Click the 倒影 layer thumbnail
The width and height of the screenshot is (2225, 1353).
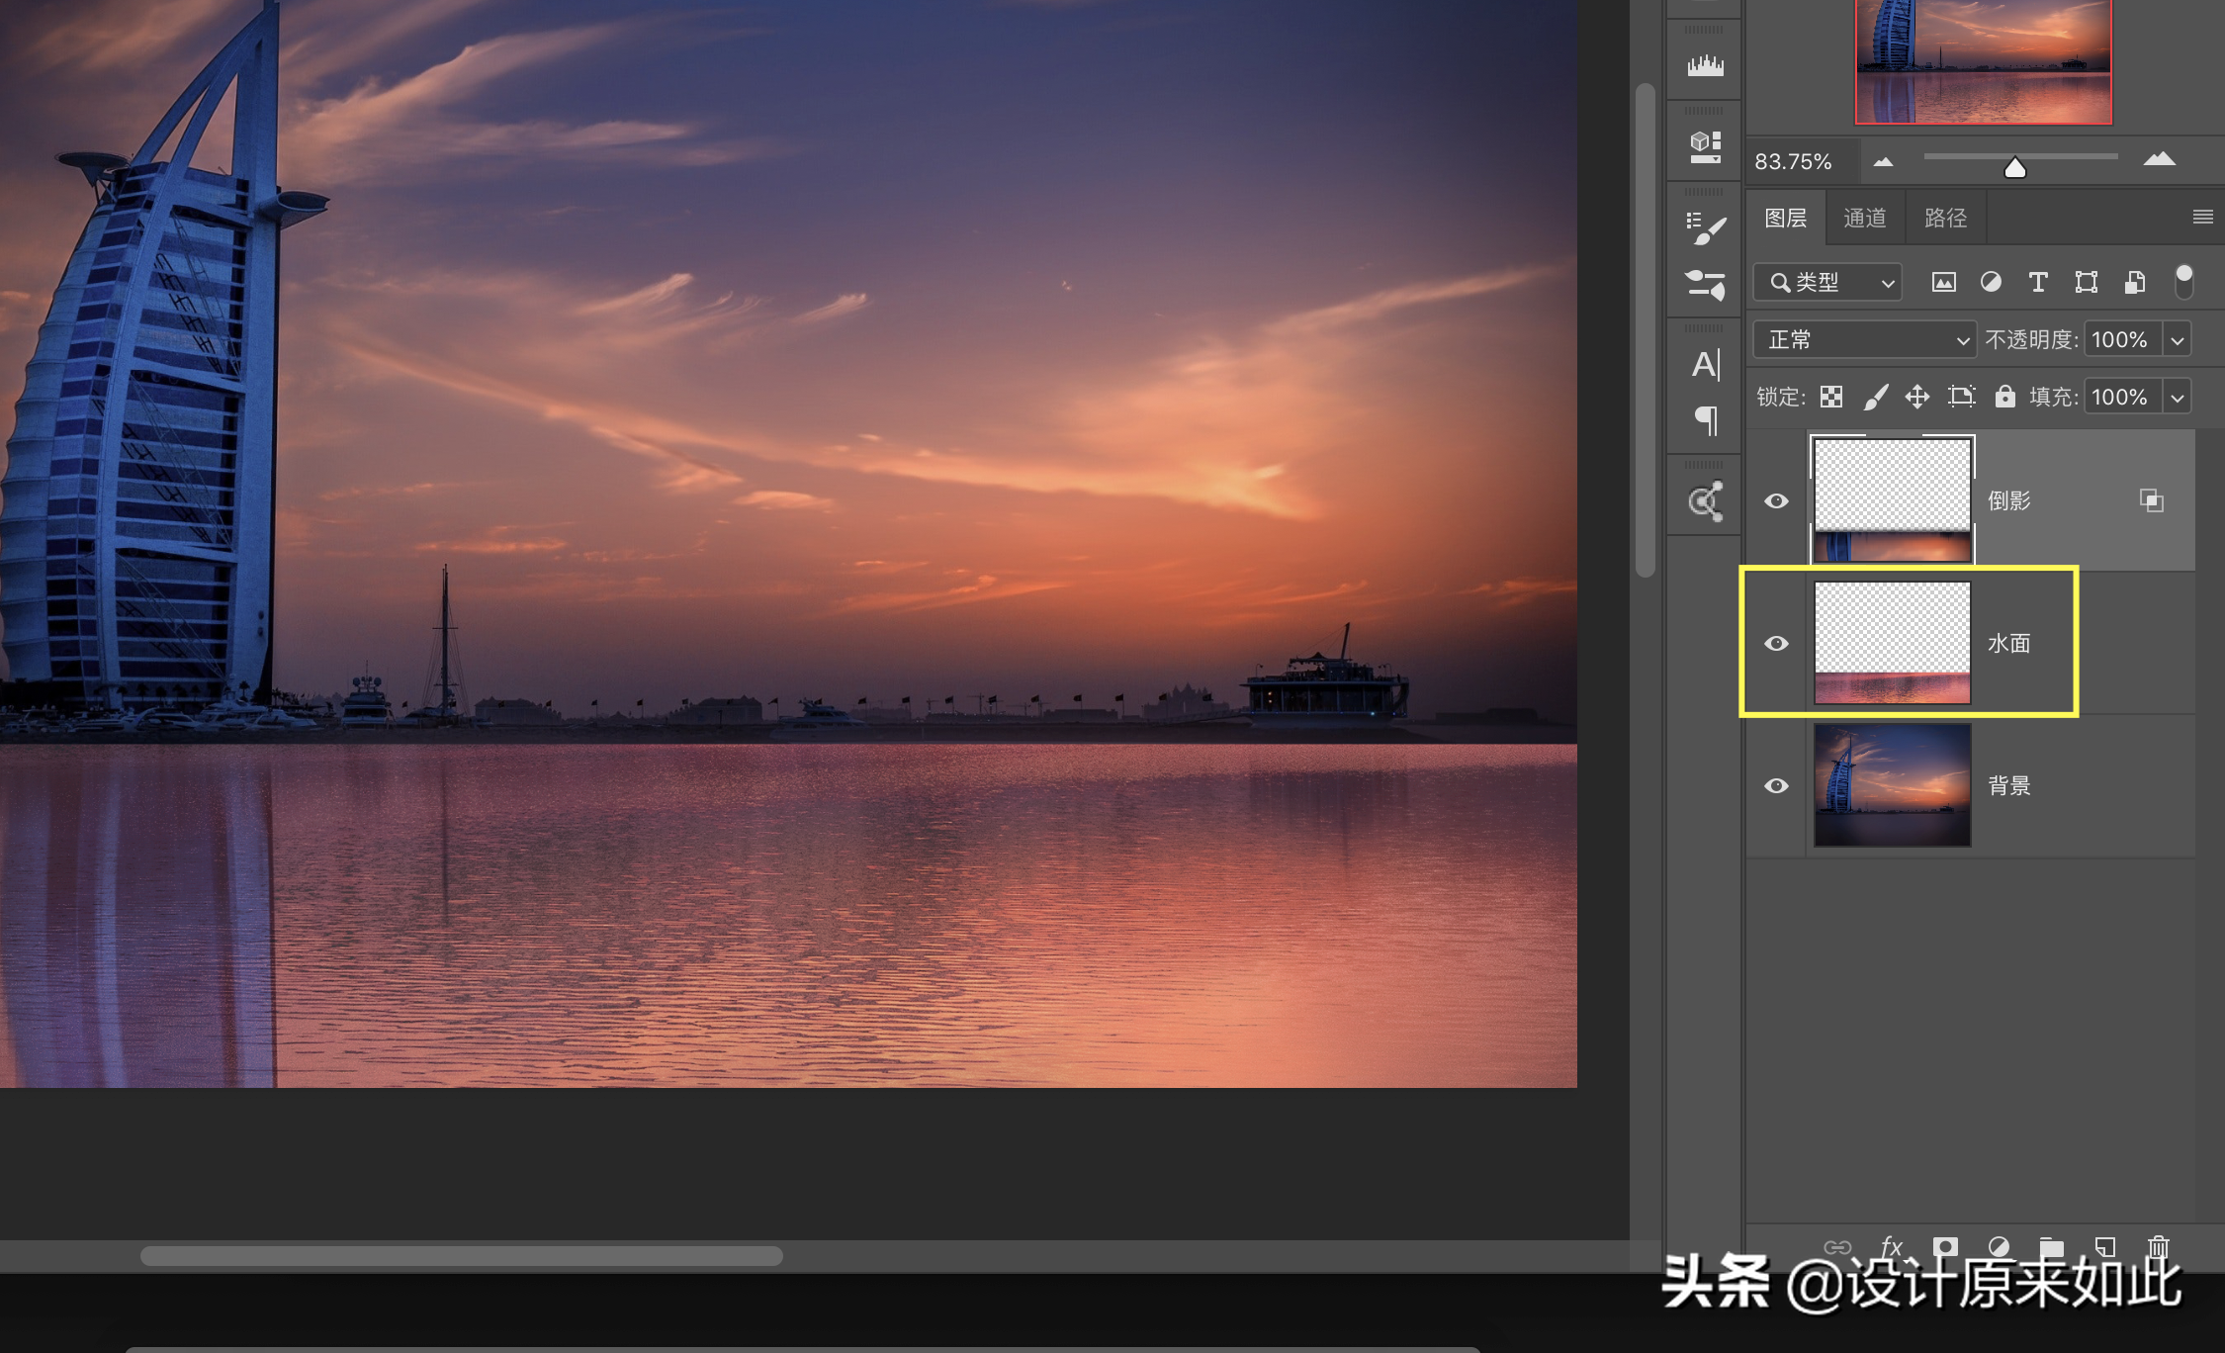tap(1893, 500)
